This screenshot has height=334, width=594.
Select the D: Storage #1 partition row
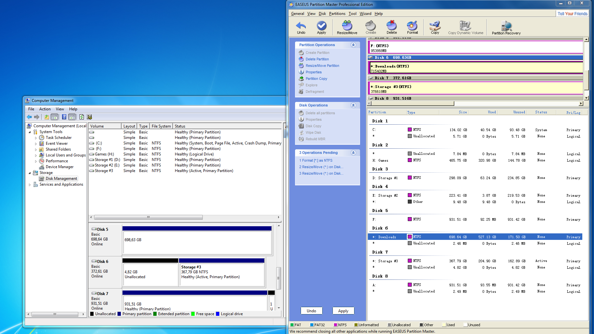click(x=475, y=178)
